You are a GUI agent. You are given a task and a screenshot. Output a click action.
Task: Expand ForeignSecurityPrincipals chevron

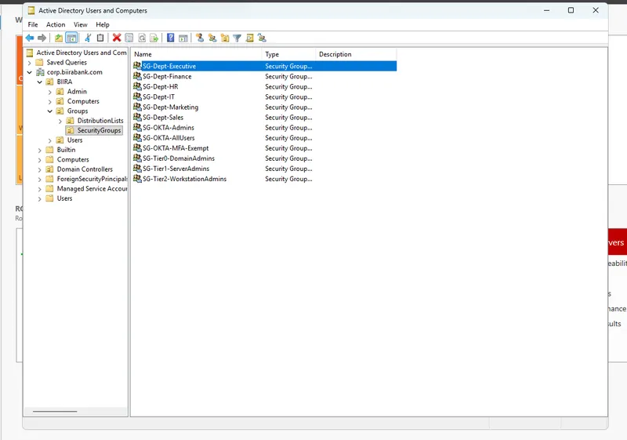pos(40,179)
